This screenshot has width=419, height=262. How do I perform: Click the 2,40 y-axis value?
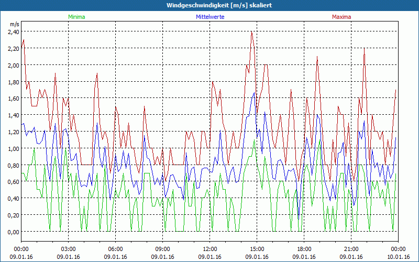point(14,32)
